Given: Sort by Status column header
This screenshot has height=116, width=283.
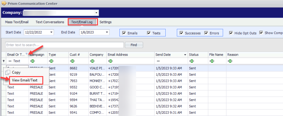Looking at the screenshot, I should tap(198, 55).
